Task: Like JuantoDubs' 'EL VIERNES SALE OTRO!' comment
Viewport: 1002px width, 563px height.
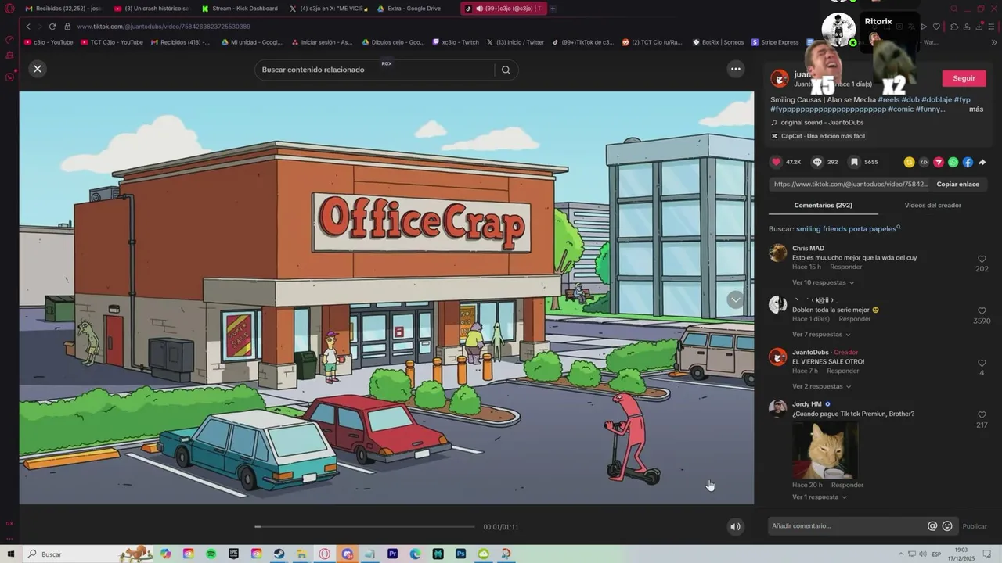Action: click(982, 364)
